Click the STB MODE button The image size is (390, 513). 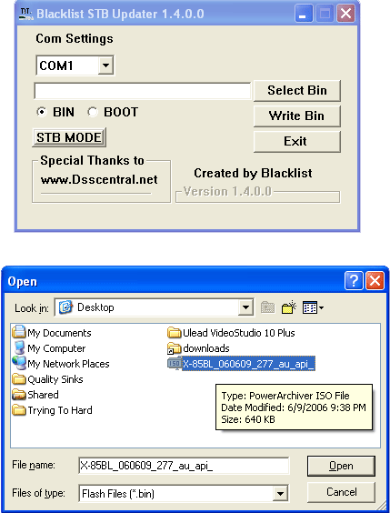(x=69, y=137)
